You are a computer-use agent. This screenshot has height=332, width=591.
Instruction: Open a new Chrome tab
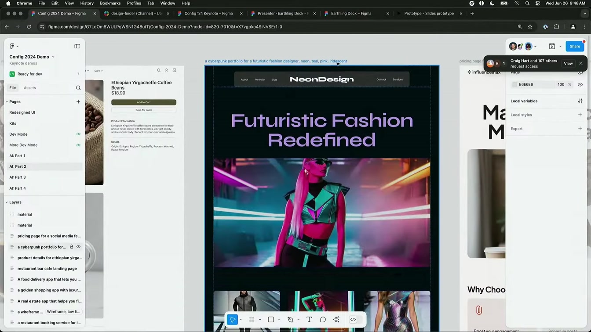click(x=472, y=14)
